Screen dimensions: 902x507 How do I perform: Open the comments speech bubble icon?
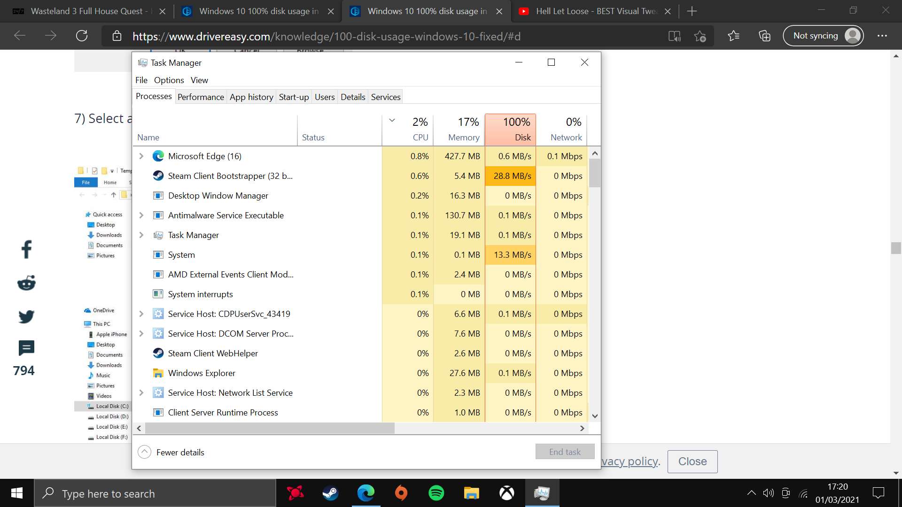26,348
